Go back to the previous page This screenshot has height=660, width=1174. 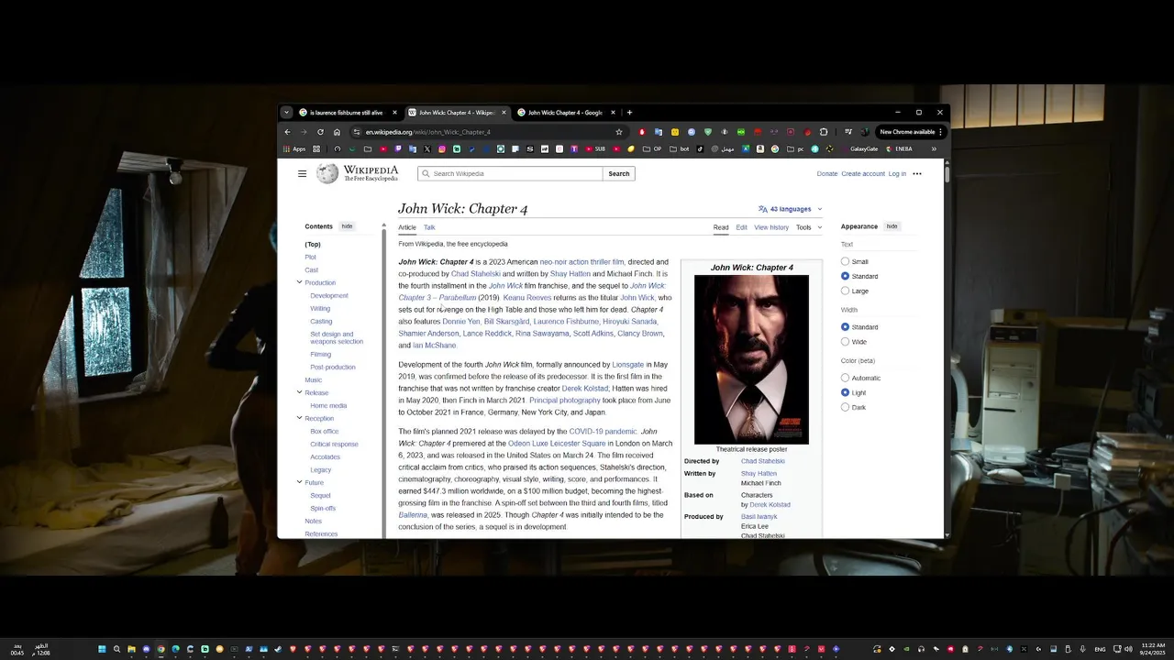[287, 132]
